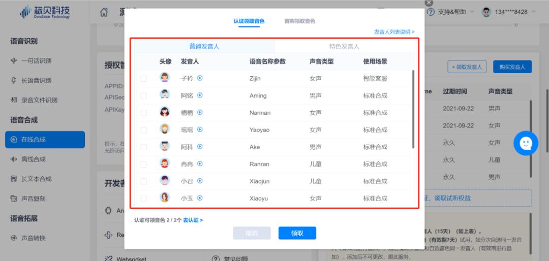Play voice sample for 子衿

200,78
